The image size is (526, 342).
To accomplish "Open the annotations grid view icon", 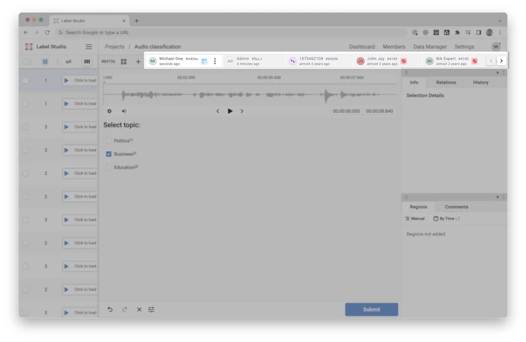I will pyautogui.click(x=124, y=62).
